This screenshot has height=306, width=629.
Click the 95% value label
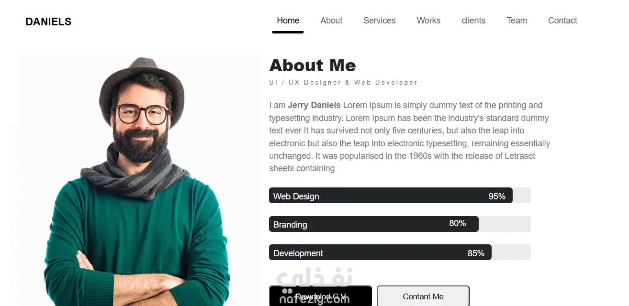click(497, 197)
